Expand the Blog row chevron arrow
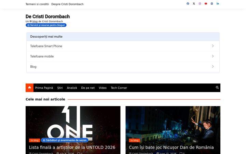This screenshot has height=154, width=246. (213, 66)
